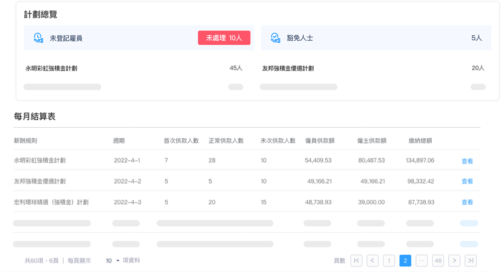The image size is (501, 272).
Task: Go to page 46
Action: [x=438, y=261]
